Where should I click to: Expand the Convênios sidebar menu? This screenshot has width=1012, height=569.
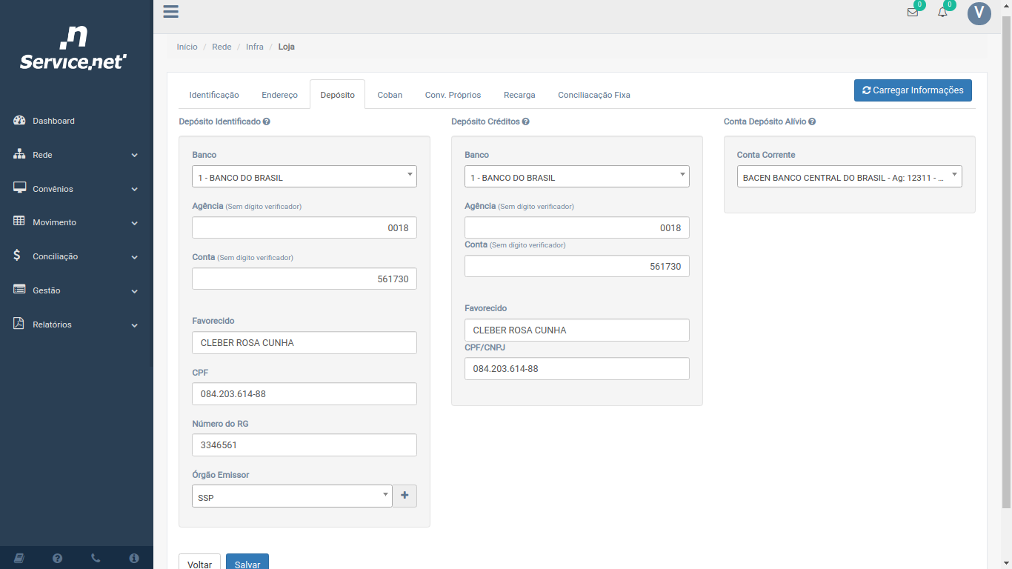tap(76, 189)
